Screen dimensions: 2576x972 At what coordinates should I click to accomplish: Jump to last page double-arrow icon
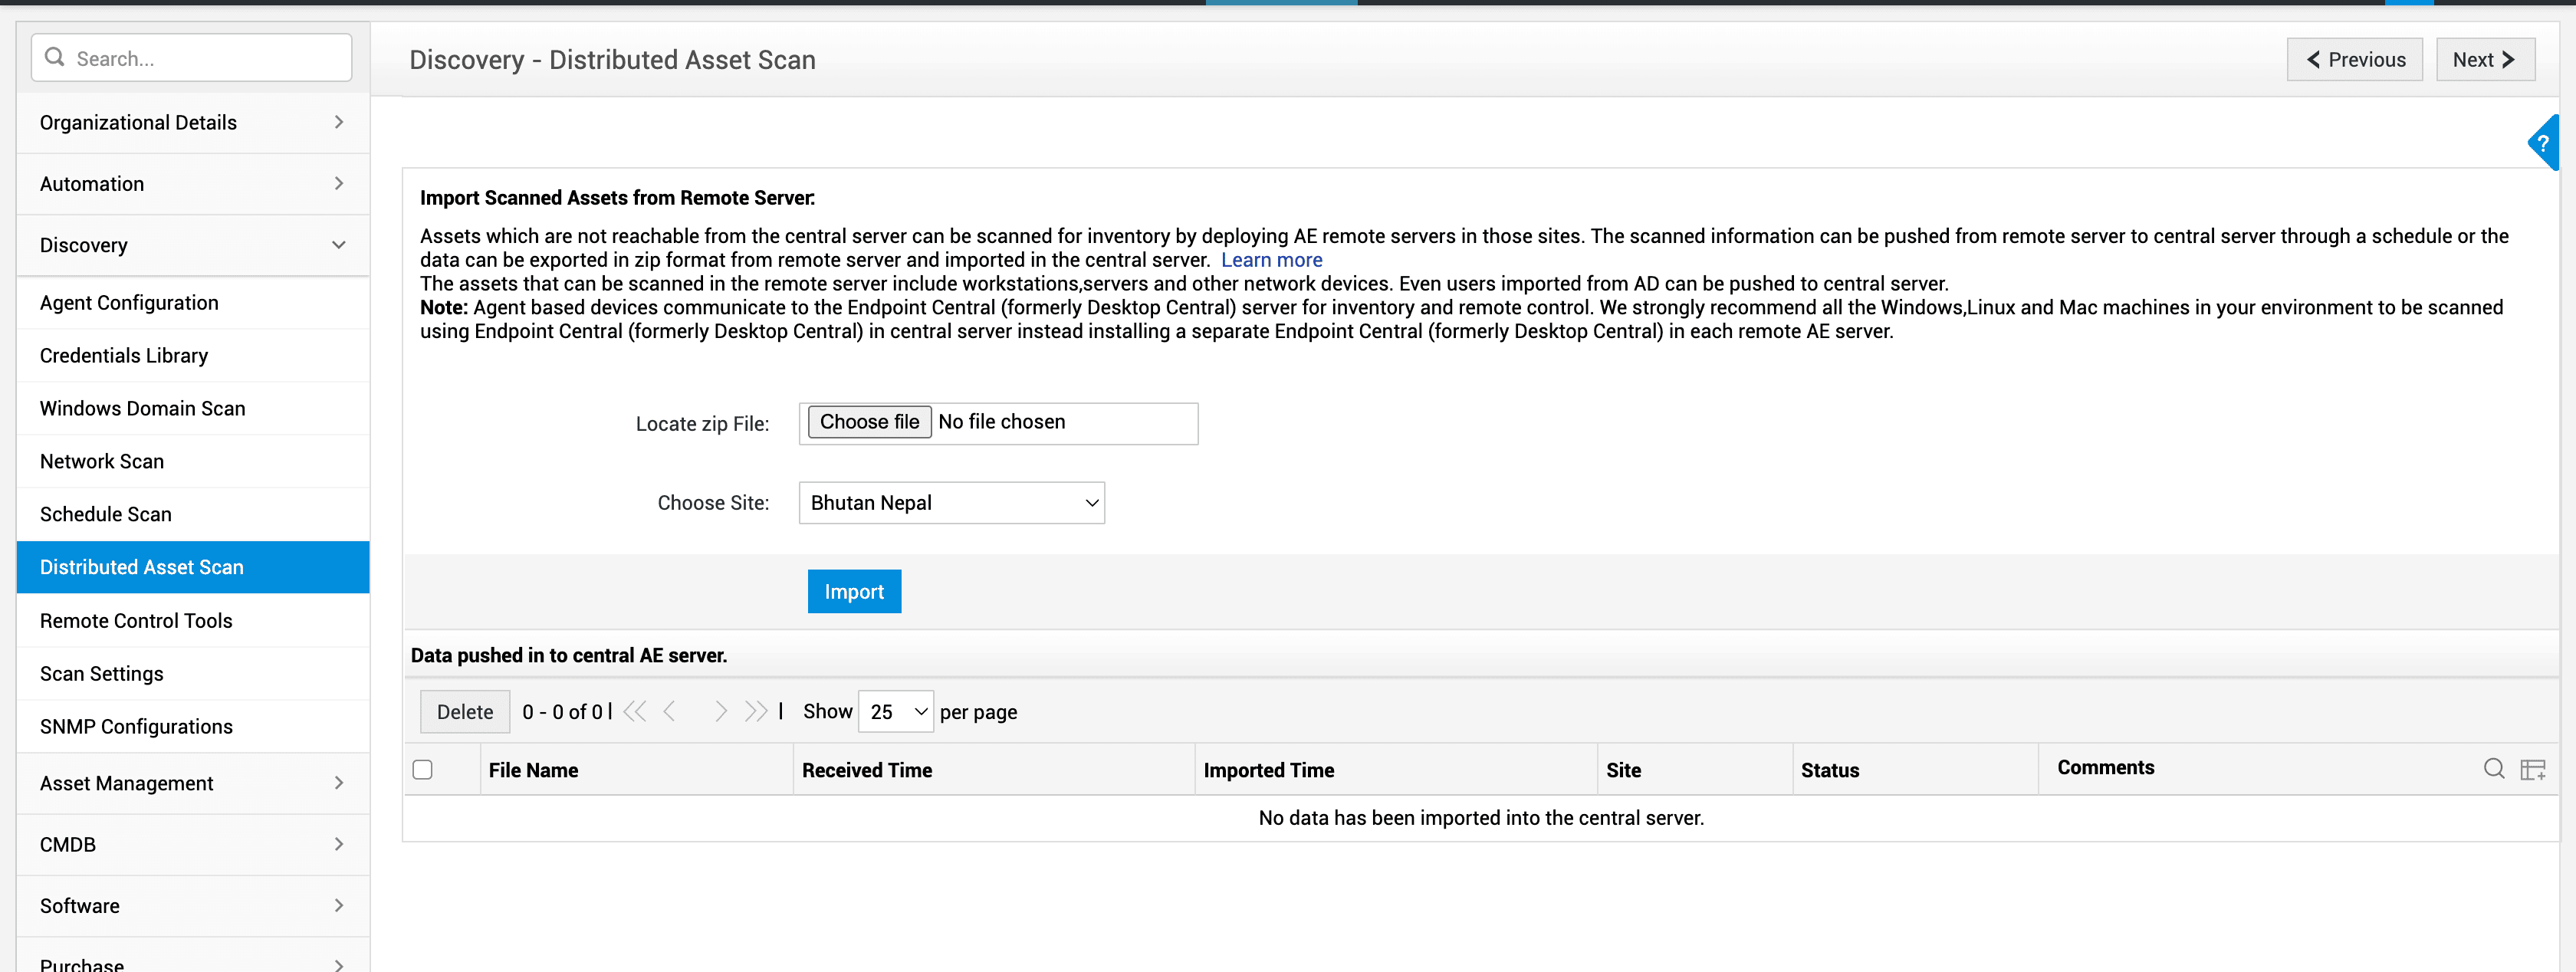click(756, 711)
